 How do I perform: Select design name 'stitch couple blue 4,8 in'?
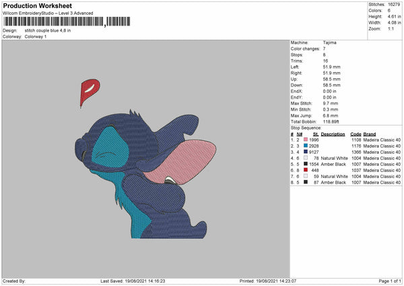pyautogui.click(x=48, y=30)
